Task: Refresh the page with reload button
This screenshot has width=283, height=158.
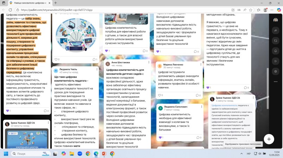Action: 10,10
